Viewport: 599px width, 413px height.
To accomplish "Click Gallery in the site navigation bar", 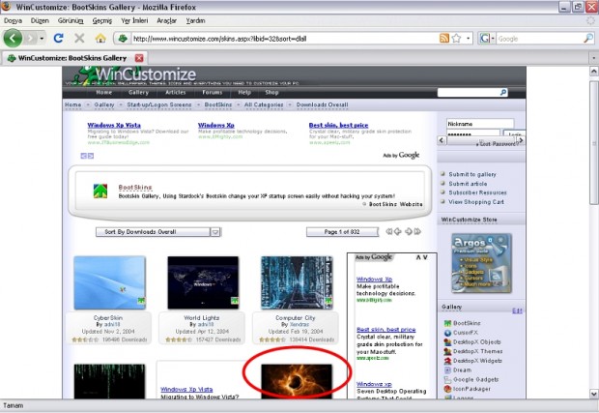I will tap(138, 93).
